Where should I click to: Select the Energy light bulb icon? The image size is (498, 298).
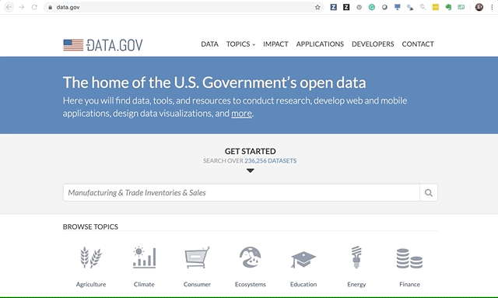coord(356,257)
